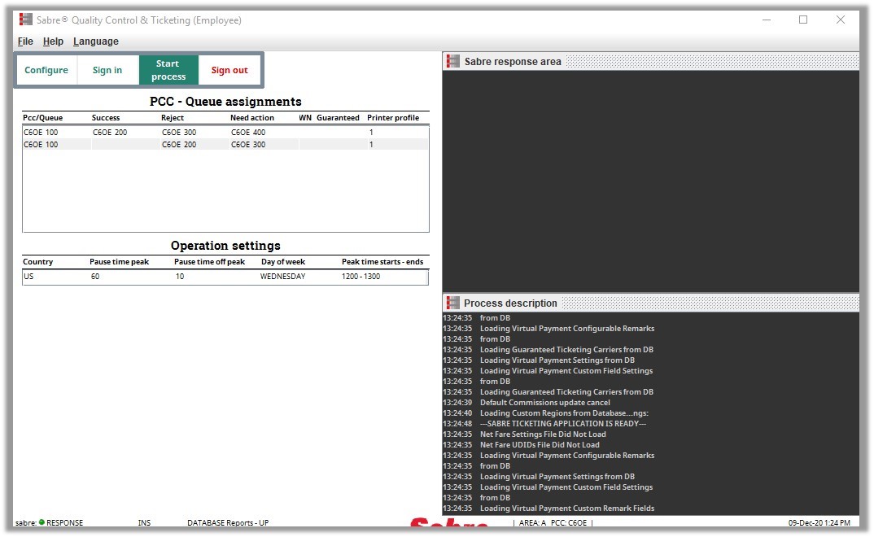
Task: Click the AREA: A status bar entry
Action: pos(533,522)
